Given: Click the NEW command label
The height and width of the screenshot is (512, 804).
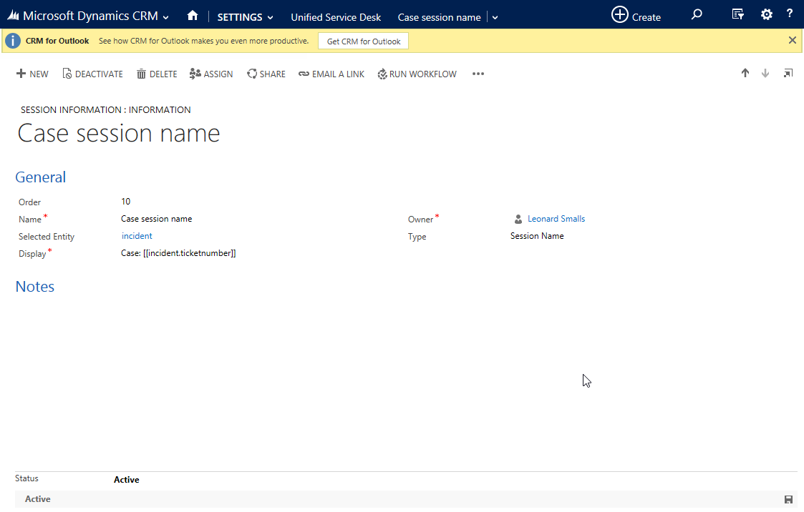Looking at the screenshot, I should [x=39, y=74].
